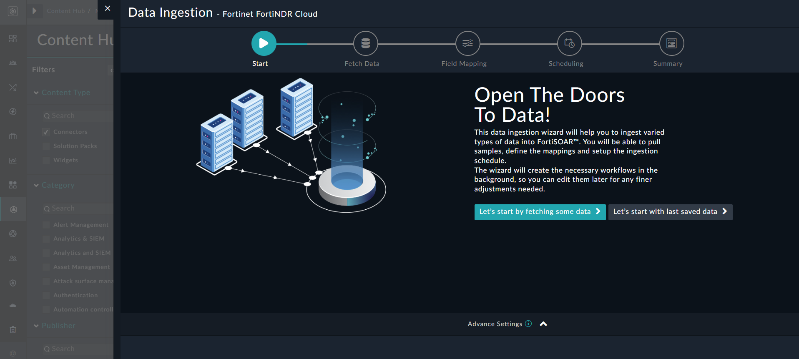The height and width of the screenshot is (359, 799).
Task: Go to the Summary step icon
Action: (x=671, y=43)
